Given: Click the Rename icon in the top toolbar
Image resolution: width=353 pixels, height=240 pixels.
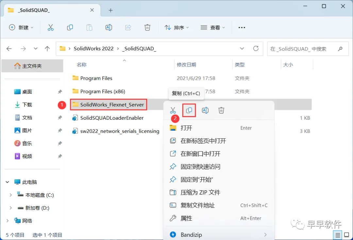Looking at the screenshot, I should pyautogui.click(x=109, y=27).
